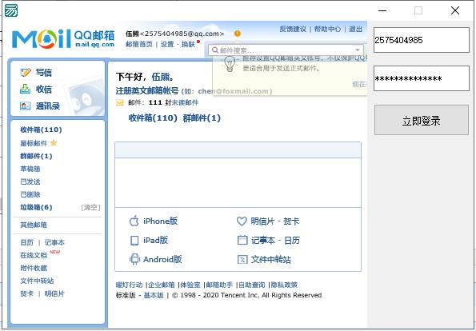Click the tablet icon for iPad版

point(134,241)
